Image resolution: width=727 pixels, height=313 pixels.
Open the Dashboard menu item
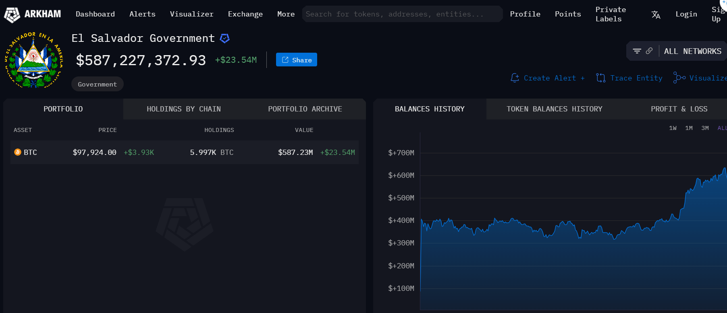(95, 14)
